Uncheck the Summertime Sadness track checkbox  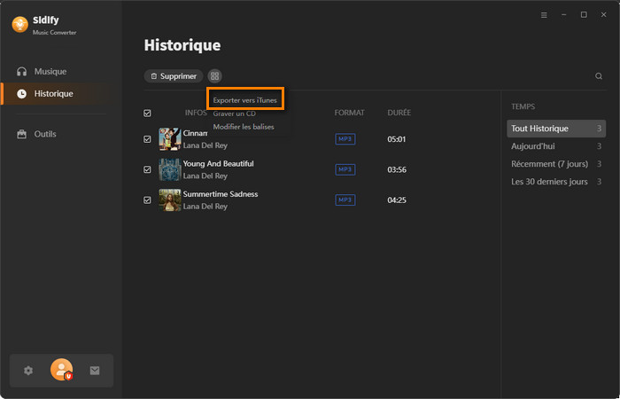pos(147,200)
